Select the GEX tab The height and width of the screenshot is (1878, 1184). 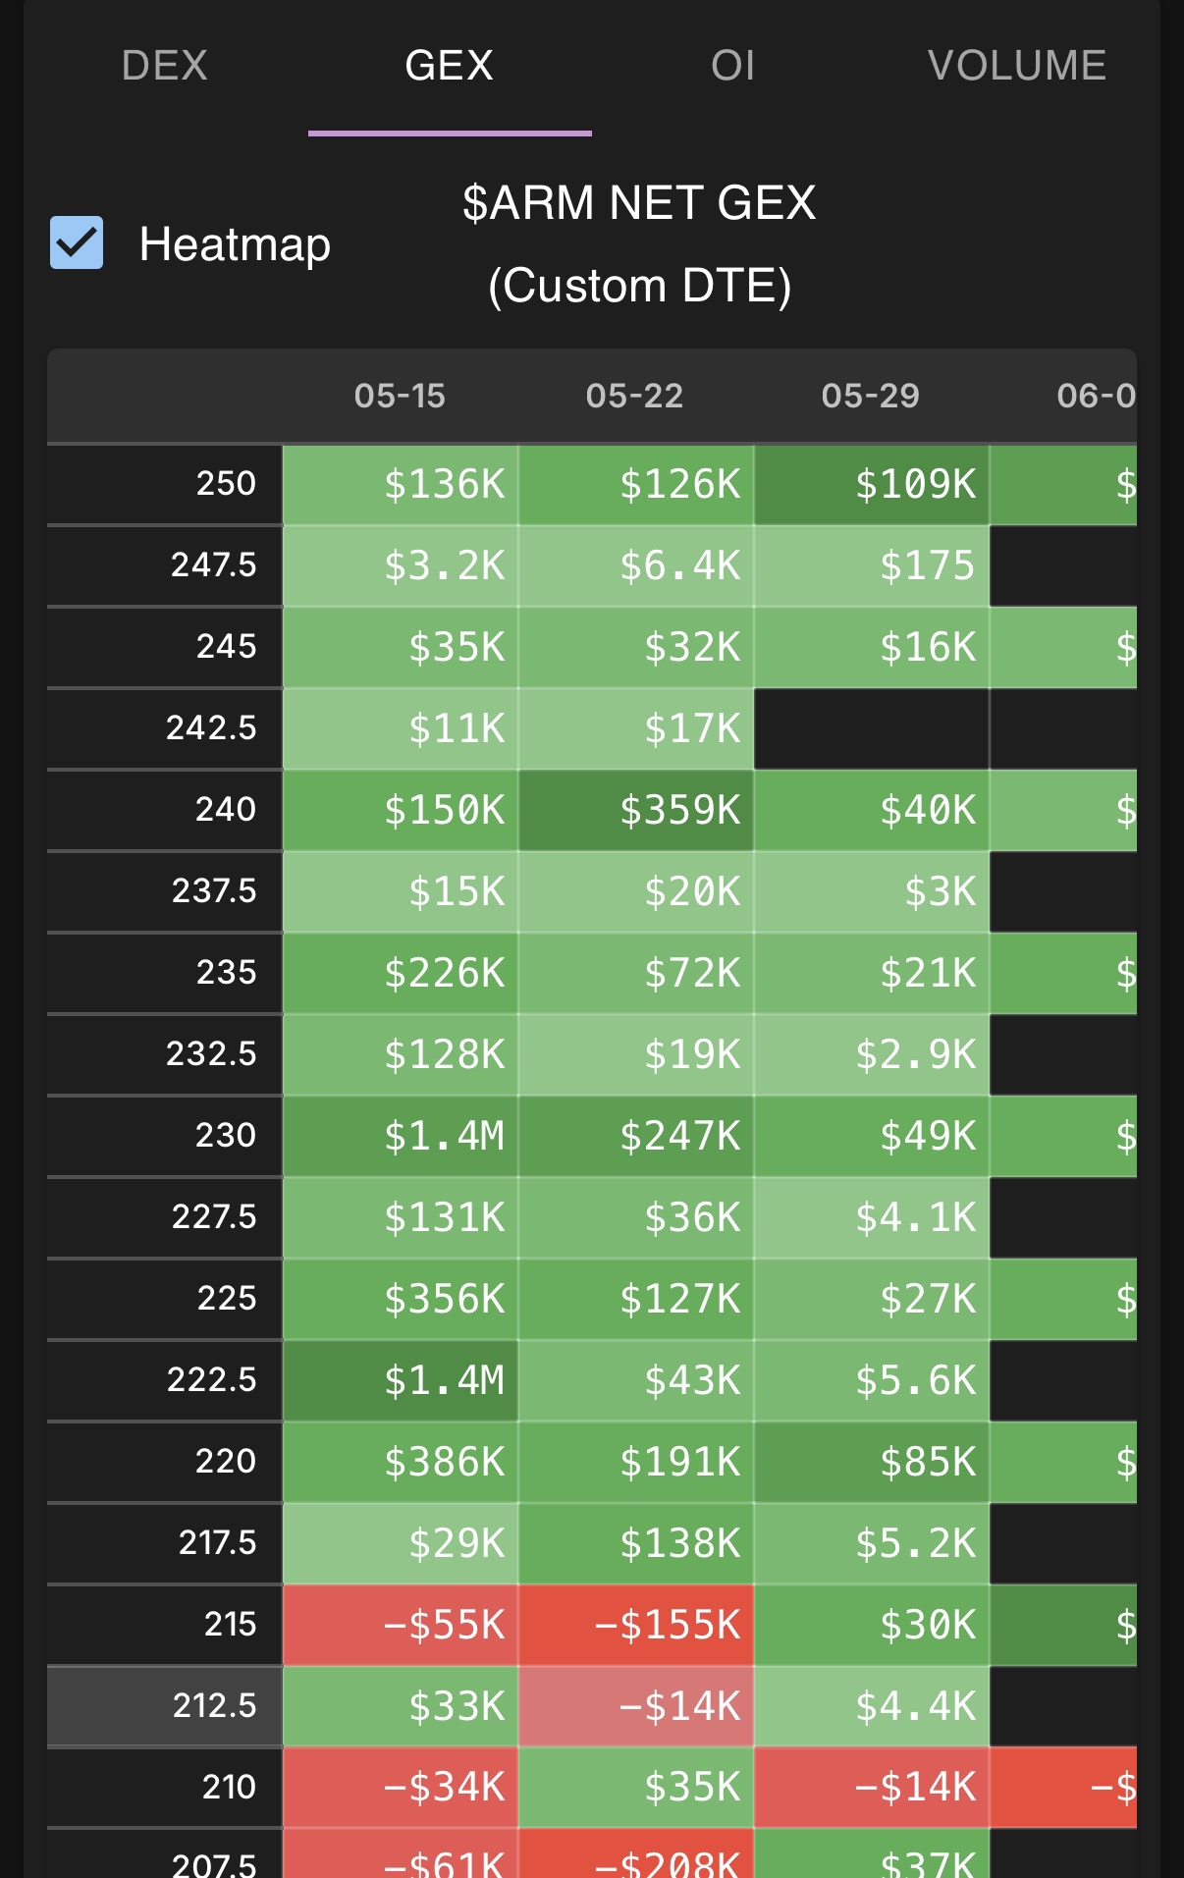click(450, 66)
